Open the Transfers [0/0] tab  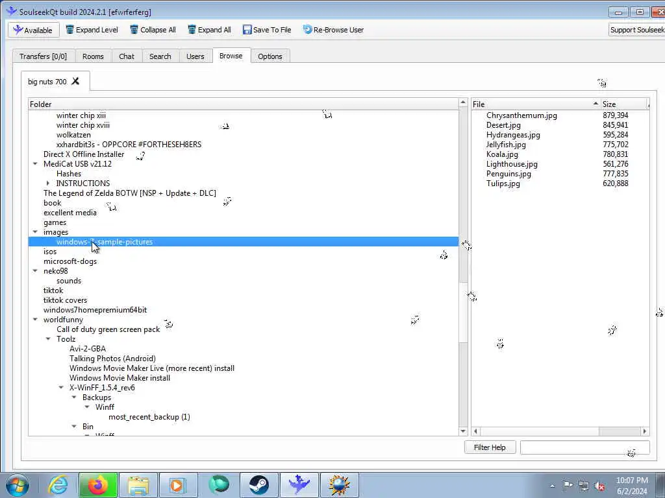[44, 56]
